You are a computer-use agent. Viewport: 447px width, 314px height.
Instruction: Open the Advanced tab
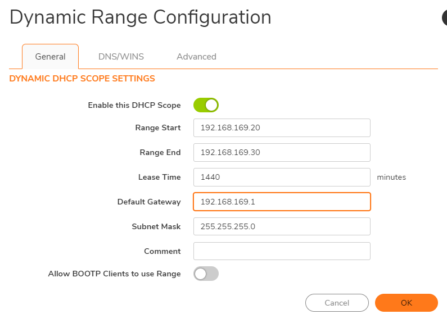196,56
